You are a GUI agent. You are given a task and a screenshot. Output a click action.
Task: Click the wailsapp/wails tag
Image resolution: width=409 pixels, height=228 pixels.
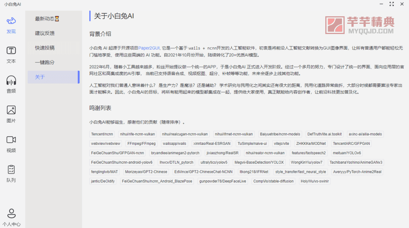coord(175,144)
